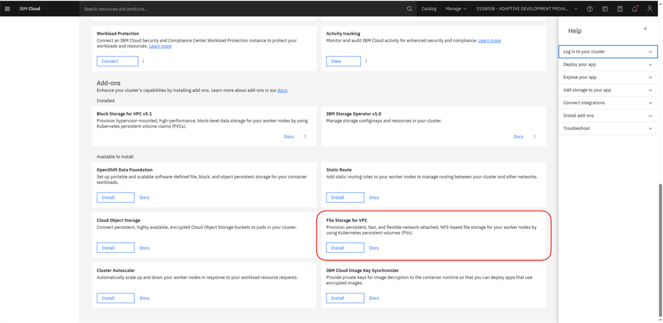
Task: Click View under Activity tracking
Action: (x=343, y=61)
